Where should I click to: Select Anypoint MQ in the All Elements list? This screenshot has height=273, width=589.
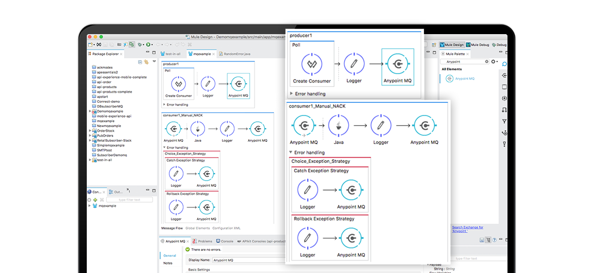(460, 79)
